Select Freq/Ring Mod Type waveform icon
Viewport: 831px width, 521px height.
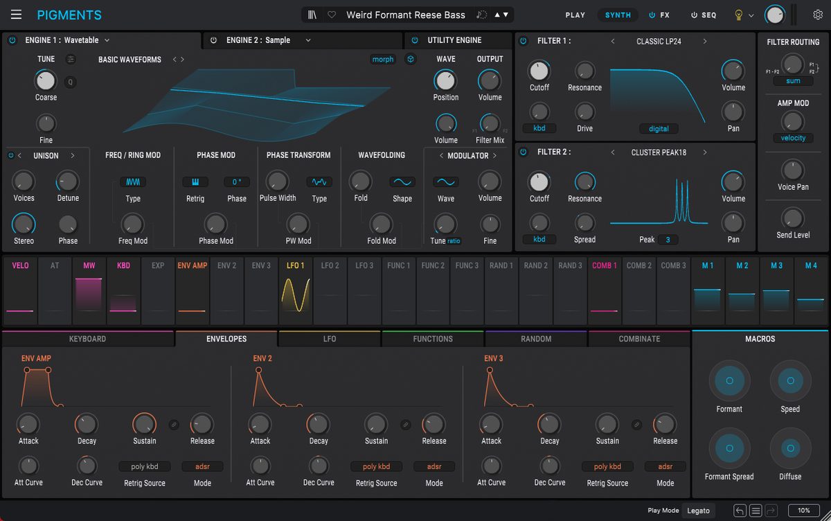[x=133, y=182]
